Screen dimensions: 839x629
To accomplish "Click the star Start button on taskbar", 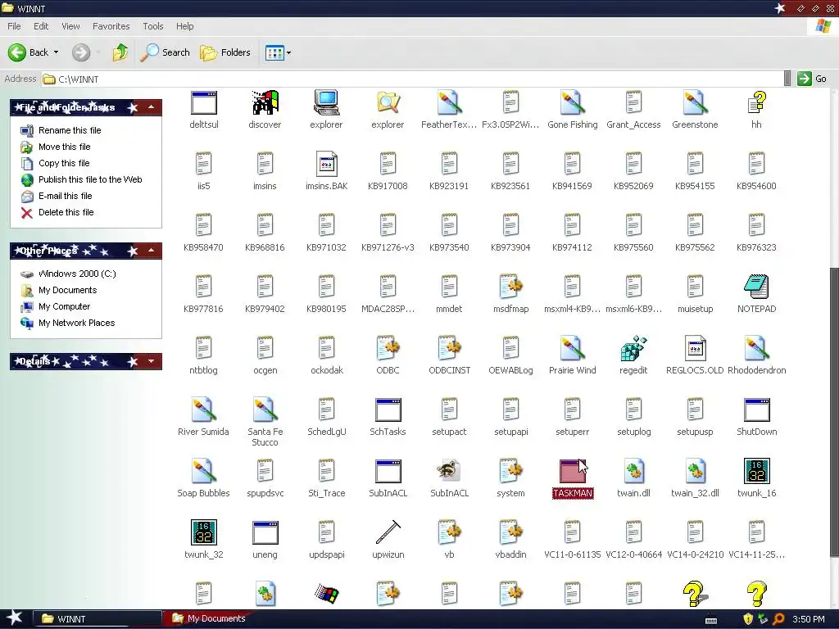I will (14, 618).
